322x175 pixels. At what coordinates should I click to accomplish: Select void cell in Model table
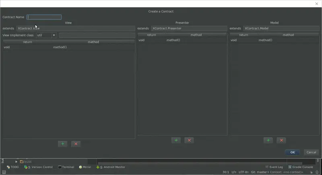(244, 40)
